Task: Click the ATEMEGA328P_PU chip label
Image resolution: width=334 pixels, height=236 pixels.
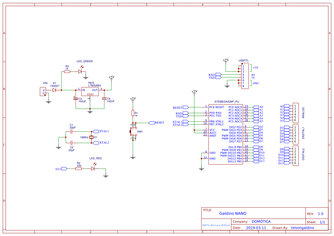Action: [226, 102]
